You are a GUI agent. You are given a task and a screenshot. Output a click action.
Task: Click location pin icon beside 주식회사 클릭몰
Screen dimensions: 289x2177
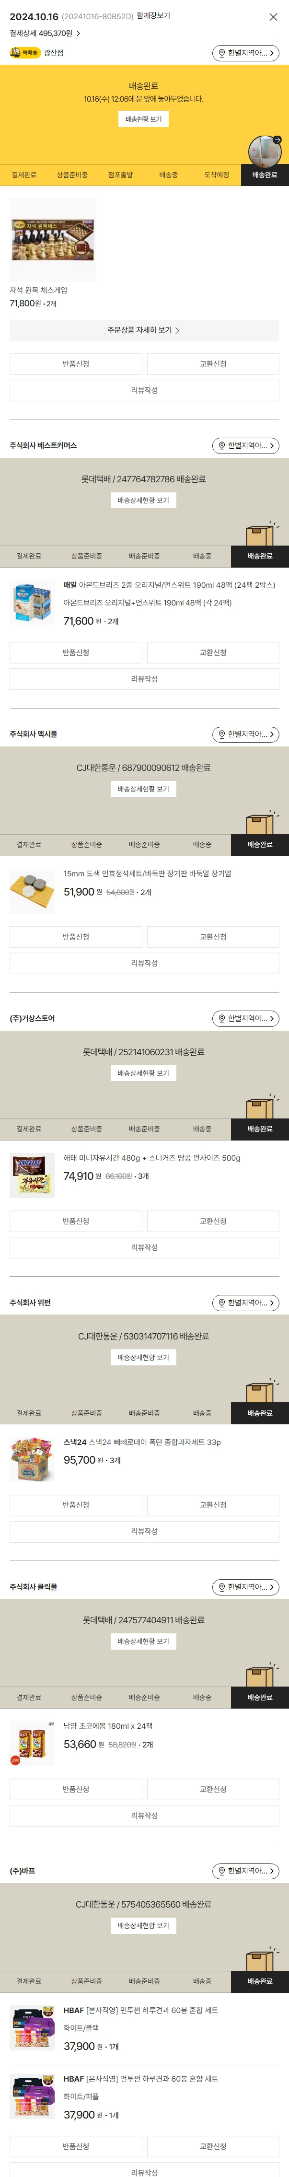221,1587
